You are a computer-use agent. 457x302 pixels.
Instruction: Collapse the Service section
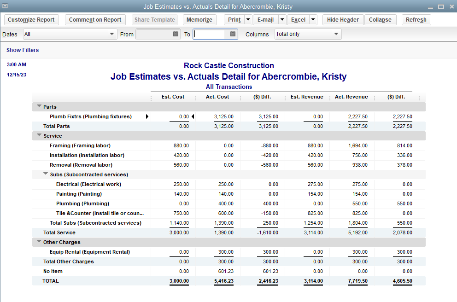(39, 136)
